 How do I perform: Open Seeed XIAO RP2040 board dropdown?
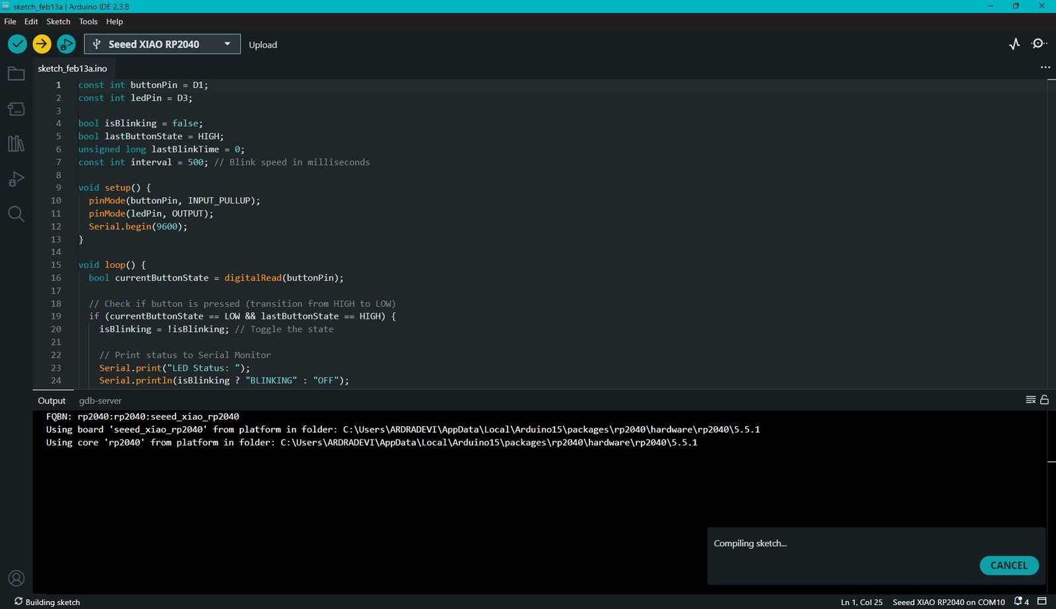tap(162, 44)
